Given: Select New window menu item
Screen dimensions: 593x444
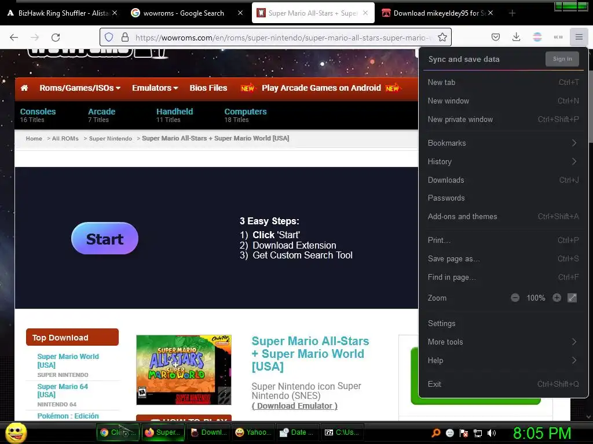Looking at the screenshot, I should 503,101.
